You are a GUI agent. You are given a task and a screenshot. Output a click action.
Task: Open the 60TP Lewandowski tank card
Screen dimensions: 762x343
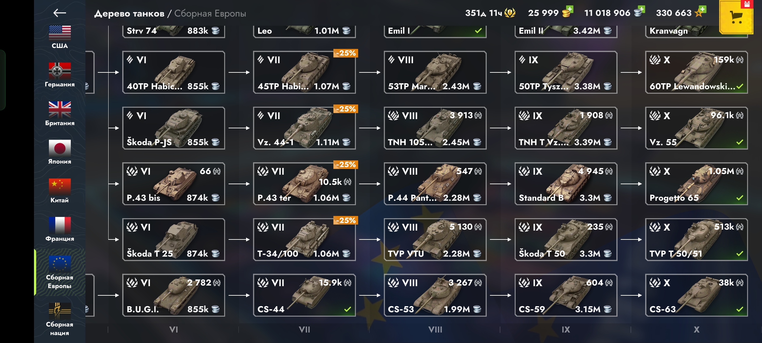pos(696,72)
